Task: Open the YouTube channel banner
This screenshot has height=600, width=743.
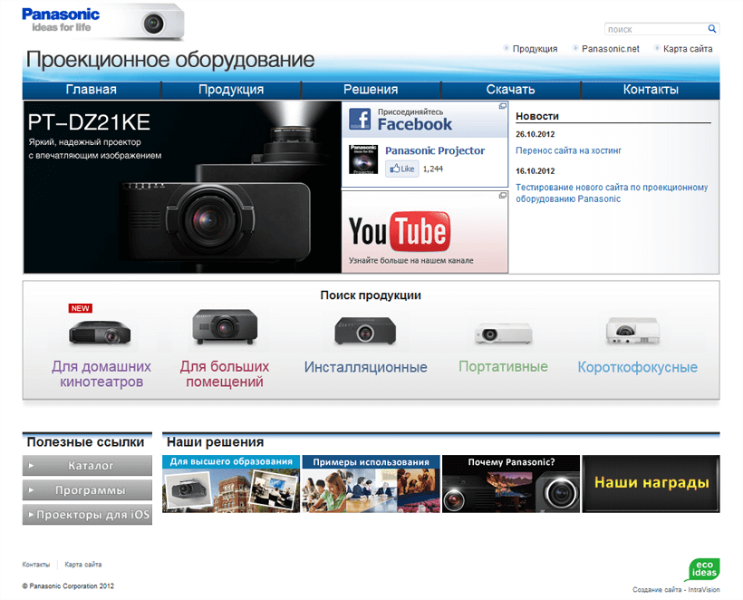Action: point(424,232)
